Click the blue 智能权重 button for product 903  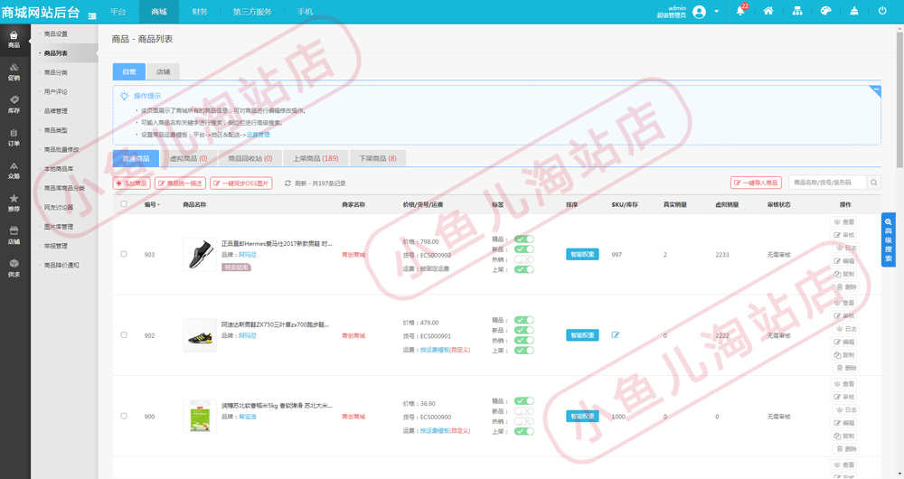pyautogui.click(x=582, y=254)
